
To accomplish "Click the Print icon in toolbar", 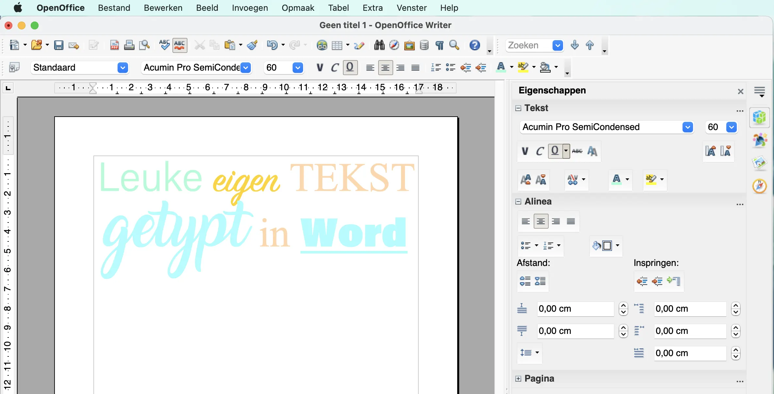I will point(129,45).
